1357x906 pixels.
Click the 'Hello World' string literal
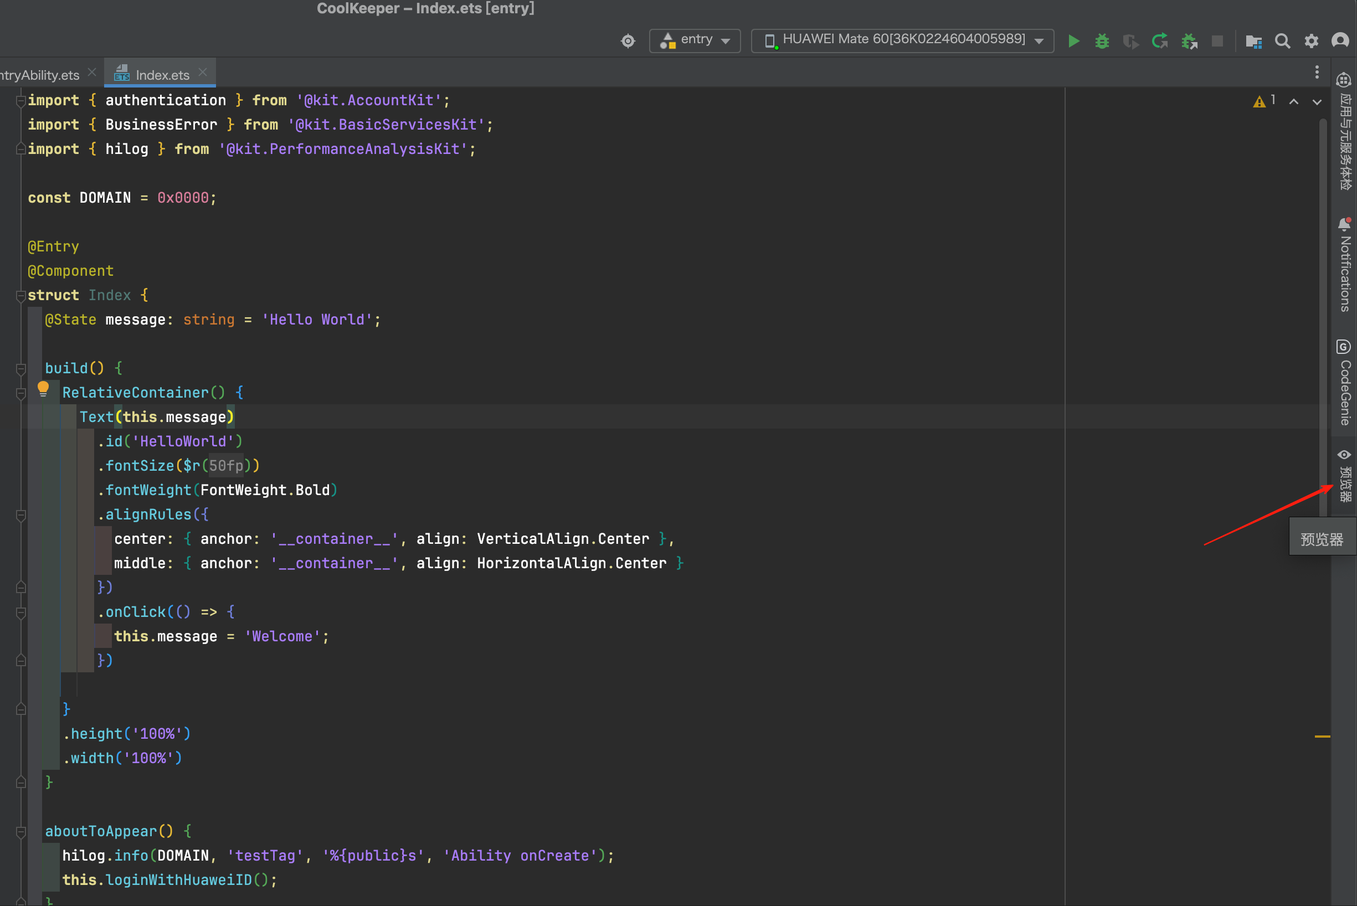(x=317, y=320)
